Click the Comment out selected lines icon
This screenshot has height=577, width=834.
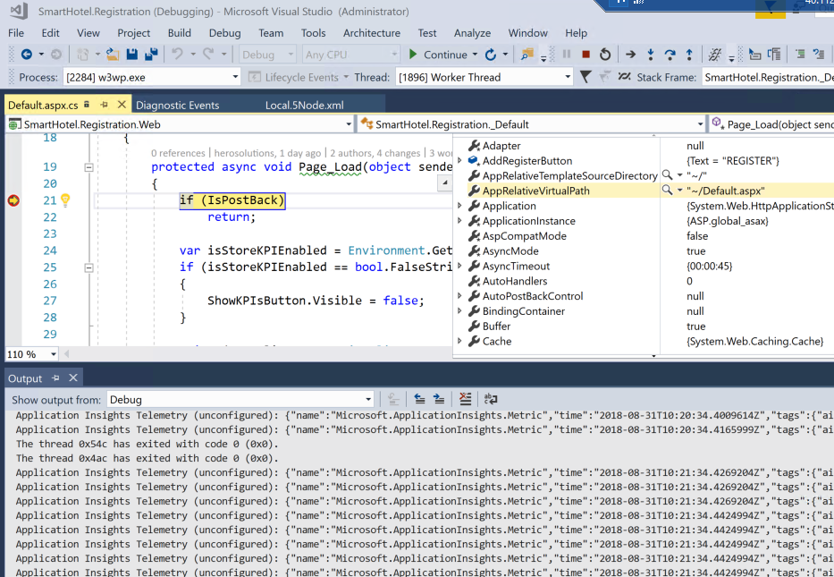800,55
